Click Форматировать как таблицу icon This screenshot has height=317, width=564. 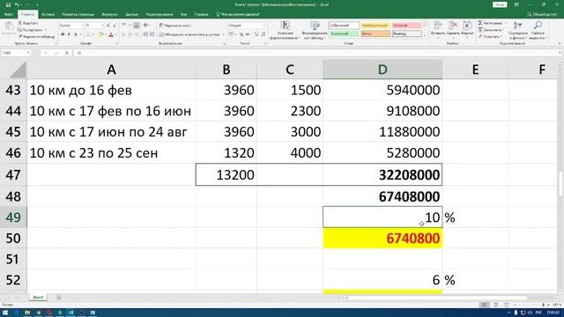tap(315, 26)
